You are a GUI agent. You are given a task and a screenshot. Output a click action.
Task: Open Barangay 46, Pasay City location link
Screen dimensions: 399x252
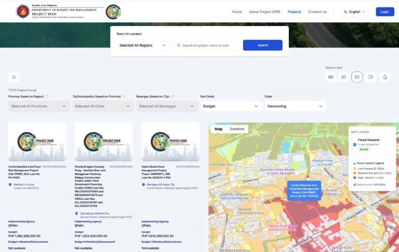click(x=161, y=185)
